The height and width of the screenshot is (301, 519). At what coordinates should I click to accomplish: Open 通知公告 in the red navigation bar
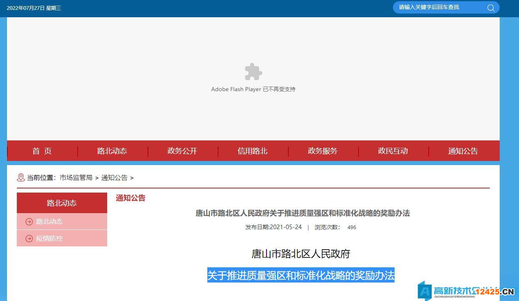[x=463, y=151]
